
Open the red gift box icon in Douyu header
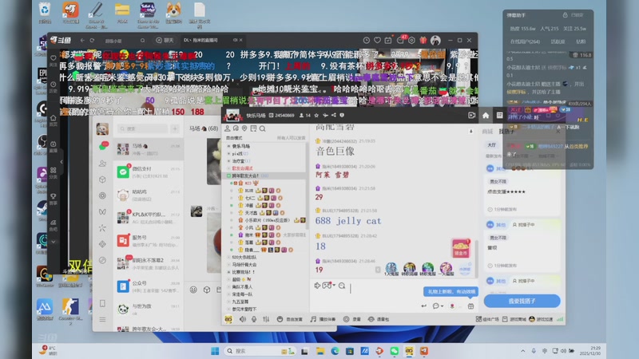pos(423,41)
